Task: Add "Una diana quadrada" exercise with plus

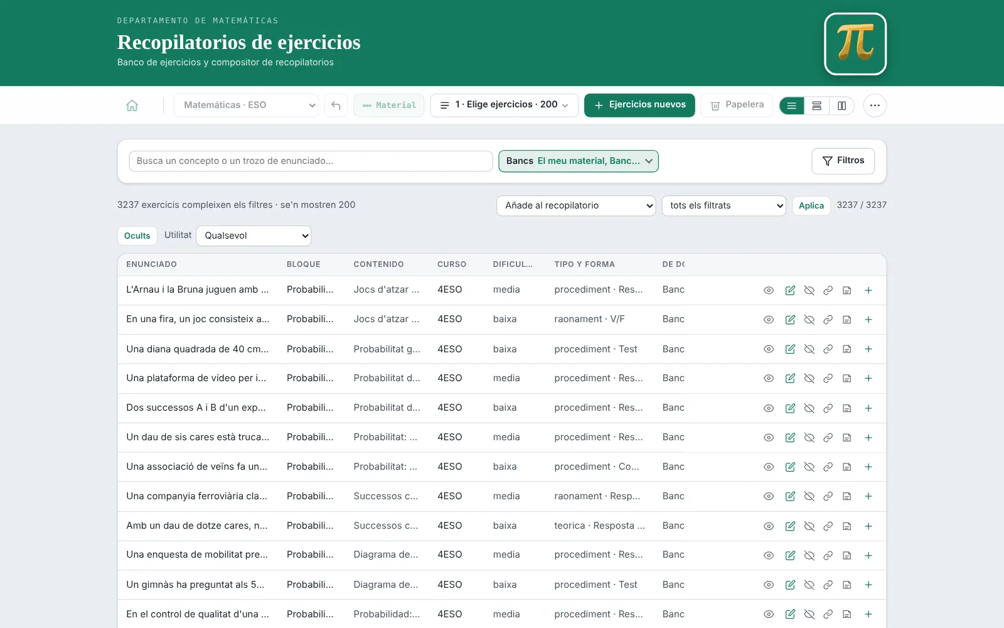Action: coord(868,349)
